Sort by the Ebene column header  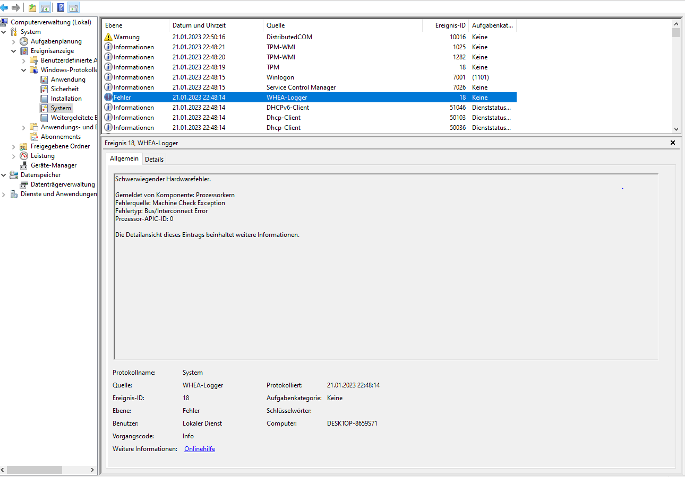pyautogui.click(x=135, y=25)
